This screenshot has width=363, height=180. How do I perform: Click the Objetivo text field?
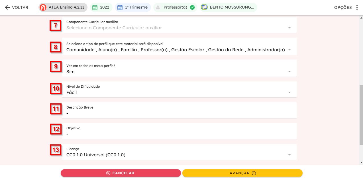pyautogui.click(x=179, y=131)
